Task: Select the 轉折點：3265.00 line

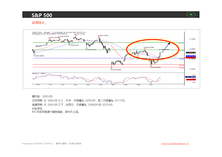Action: [42, 96]
